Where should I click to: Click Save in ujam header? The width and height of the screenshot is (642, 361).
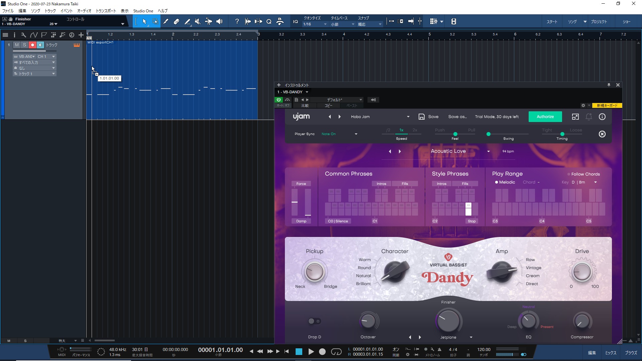click(x=429, y=117)
